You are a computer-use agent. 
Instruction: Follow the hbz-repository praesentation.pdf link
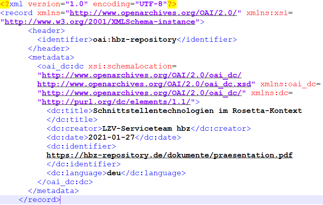tap(169, 155)
